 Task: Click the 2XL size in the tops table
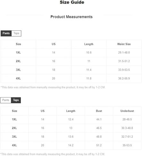14,128
